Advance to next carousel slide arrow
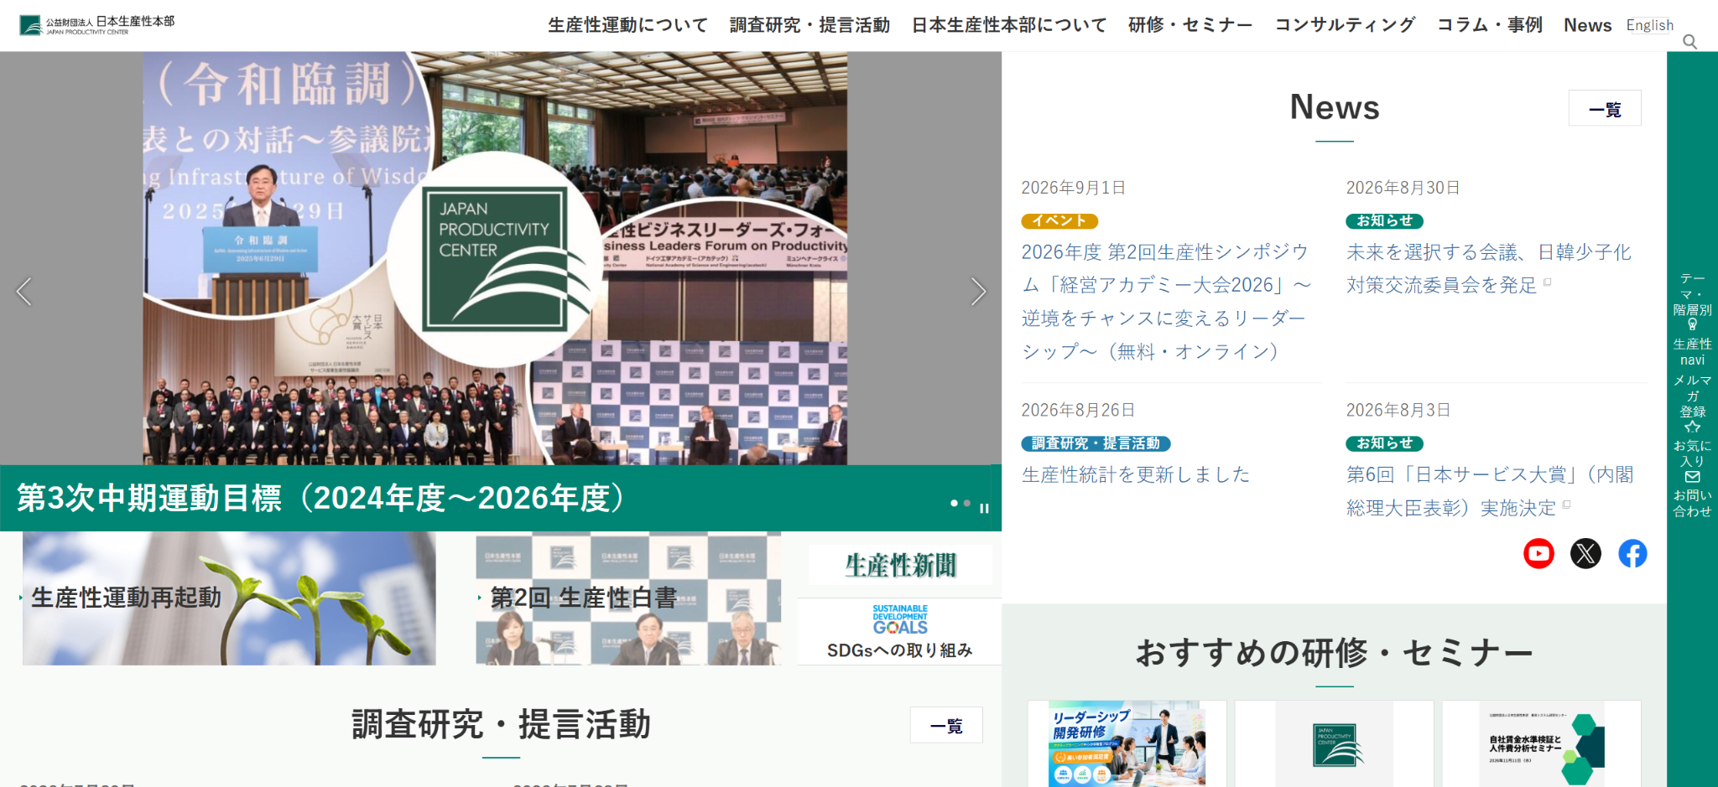This screenshot has width=1718, height=787. pyautogui.click(x=978, y=292)
